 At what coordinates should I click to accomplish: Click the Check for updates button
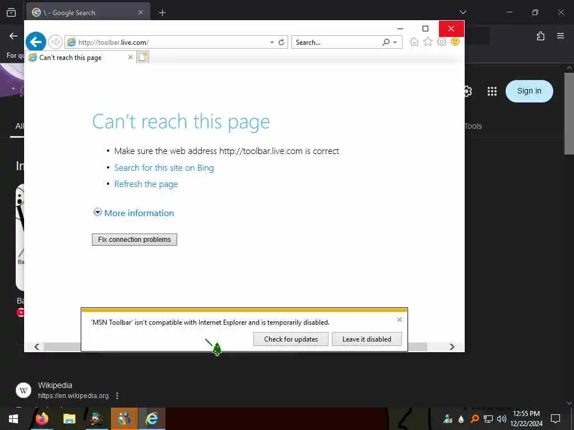[x=291, y=339]
